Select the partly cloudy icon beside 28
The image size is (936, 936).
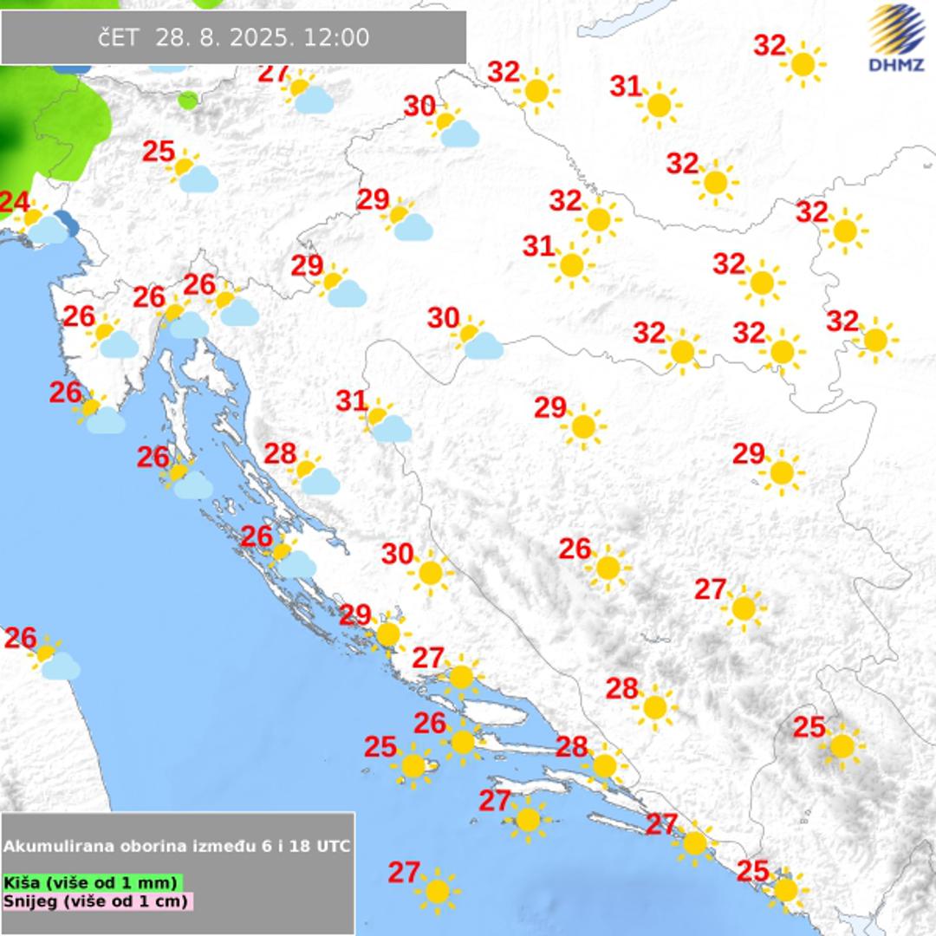pos(314,475)
